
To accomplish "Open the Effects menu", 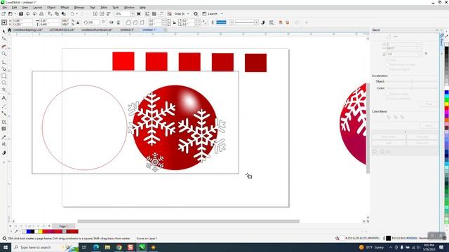I will [65, 8].
